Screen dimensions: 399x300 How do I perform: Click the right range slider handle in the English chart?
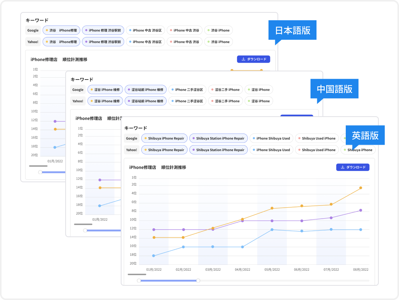pyautogui.click(x=198, y=280)
